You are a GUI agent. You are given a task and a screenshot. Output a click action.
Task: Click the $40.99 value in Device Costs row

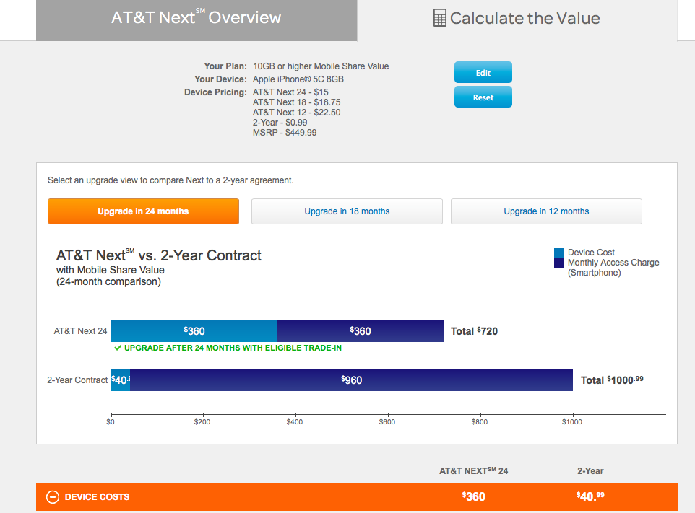point(590,496)
